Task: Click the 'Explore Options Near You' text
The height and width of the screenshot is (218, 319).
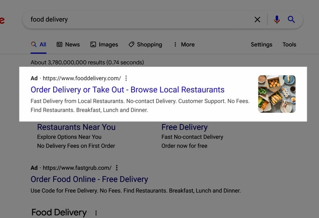Action: [69, 137]
